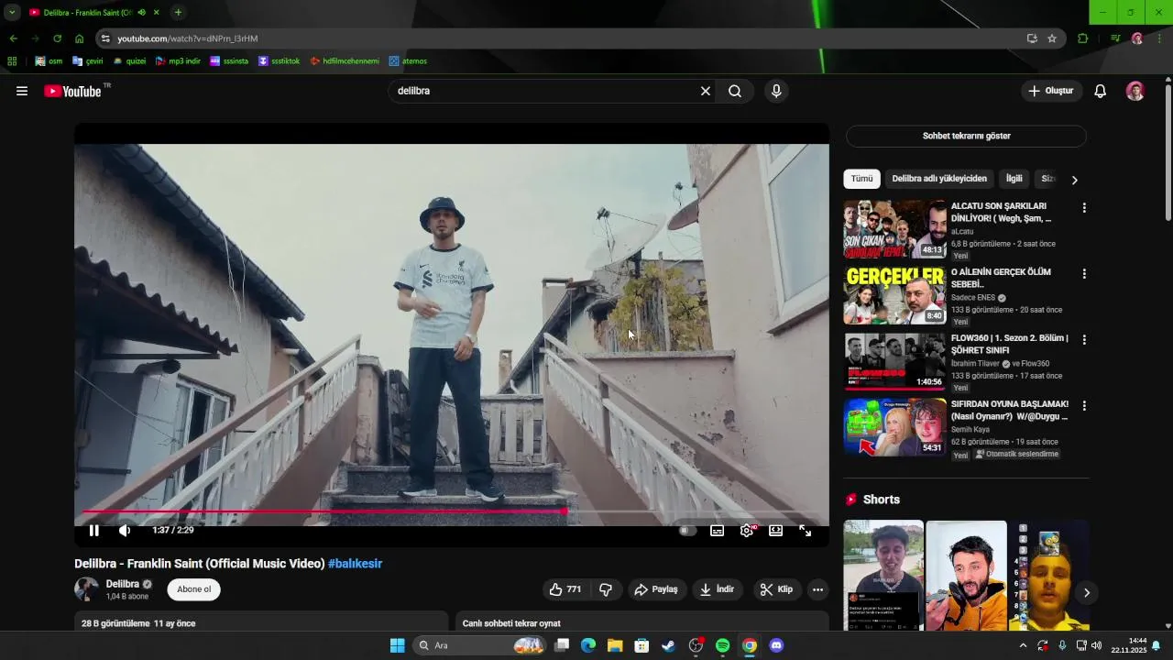Open the Oluştur create menu
This screenshot has height=660, width=1173.
(x=1051, y=91)
